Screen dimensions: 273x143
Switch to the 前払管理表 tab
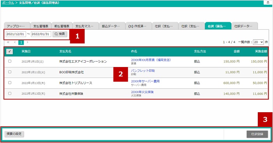click(62, 26)
